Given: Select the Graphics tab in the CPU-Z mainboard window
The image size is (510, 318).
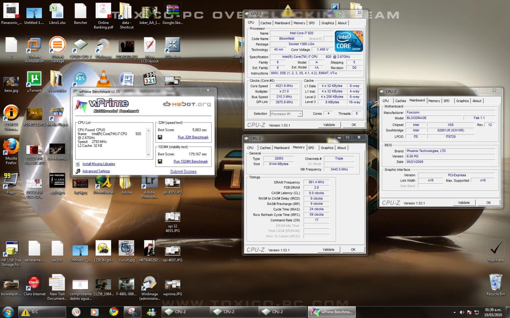Looking at the screenshot, I should (x=462, y=101).
